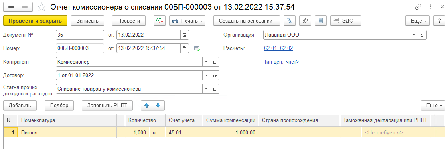Select row number 1 cell
448x149 pixels.
click(x=10, y=132)
